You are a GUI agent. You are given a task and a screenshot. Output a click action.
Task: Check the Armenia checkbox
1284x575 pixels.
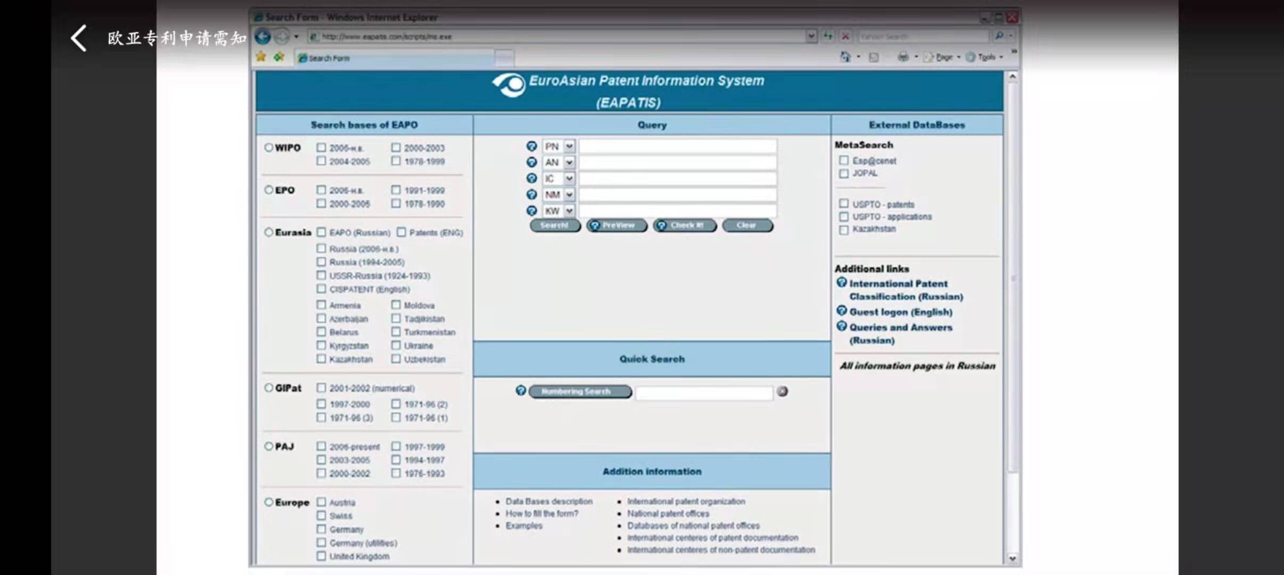(x=321, y=305)
